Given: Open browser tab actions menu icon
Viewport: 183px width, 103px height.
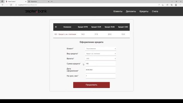Looking at the screenshot, I should tap(2, 1).
